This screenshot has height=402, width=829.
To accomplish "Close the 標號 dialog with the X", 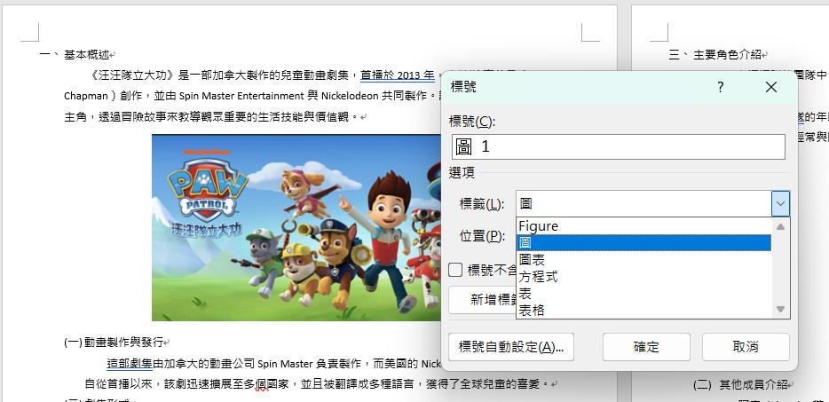I will tap(770, 87).
